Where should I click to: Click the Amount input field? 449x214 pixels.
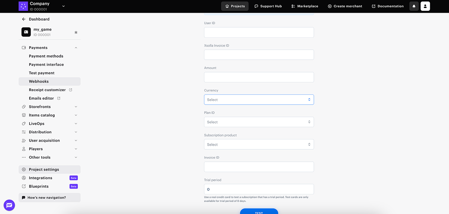click(259, 77)
